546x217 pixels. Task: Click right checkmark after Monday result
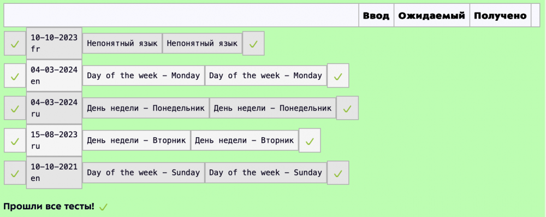pos(338,76)
